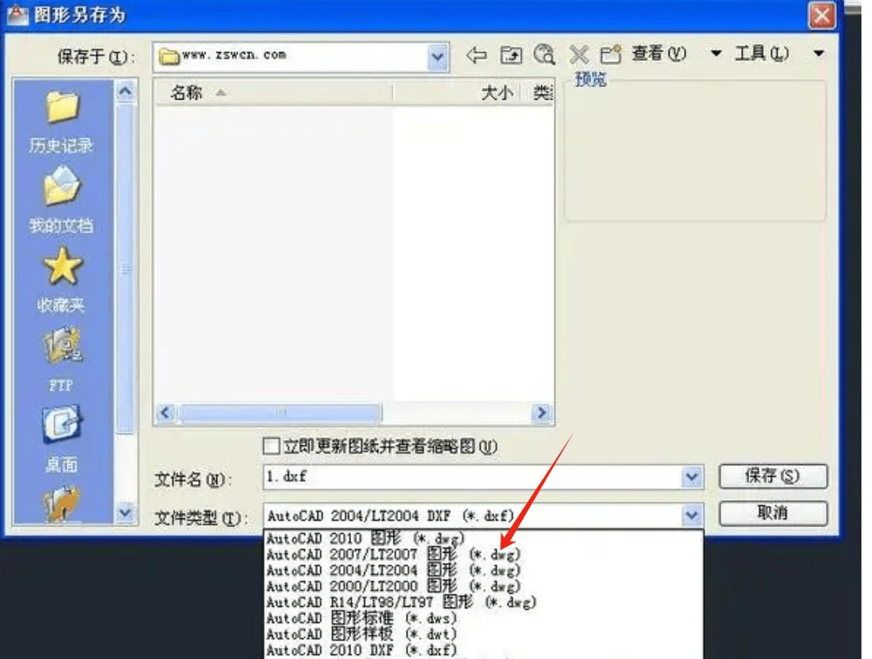The image size is (872, 659).
Task: Click the 保存(S) save button
Action: 774,477
